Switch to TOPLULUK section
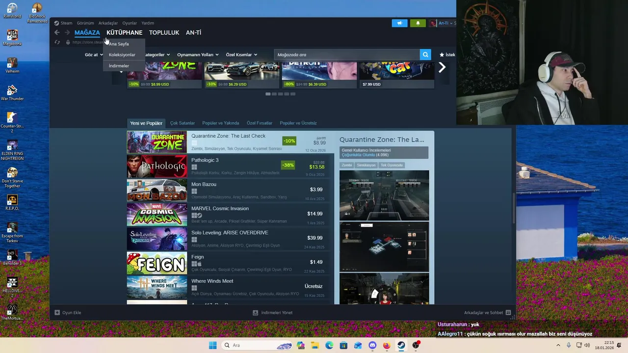The height and width of the screenshot is (353, 628). click(164, 32)
